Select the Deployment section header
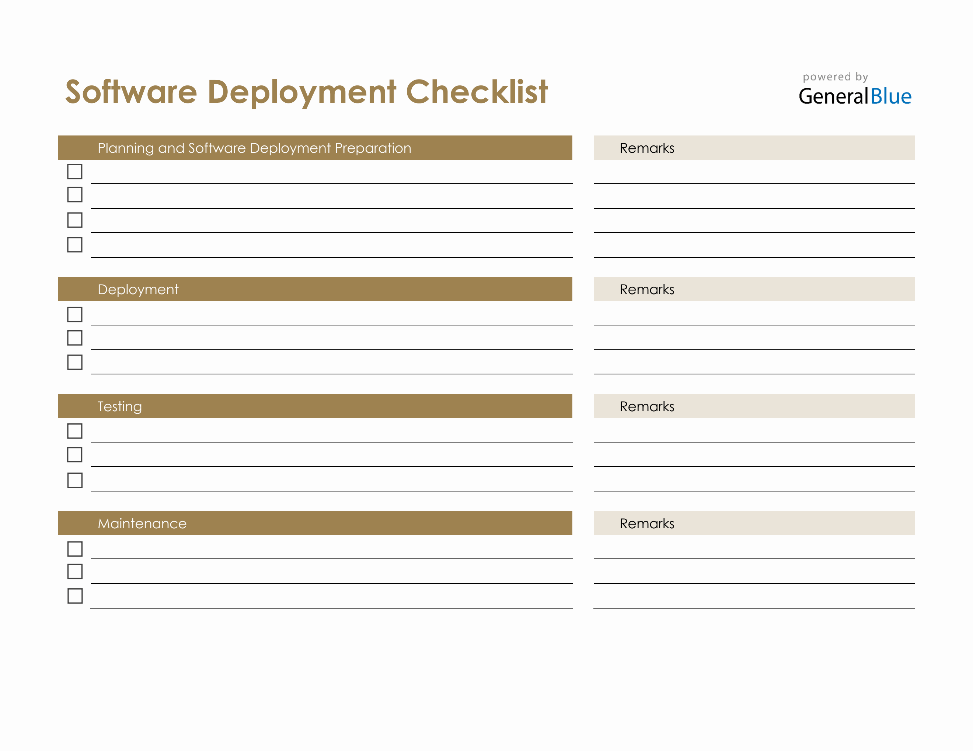 [x=138, y=289]
